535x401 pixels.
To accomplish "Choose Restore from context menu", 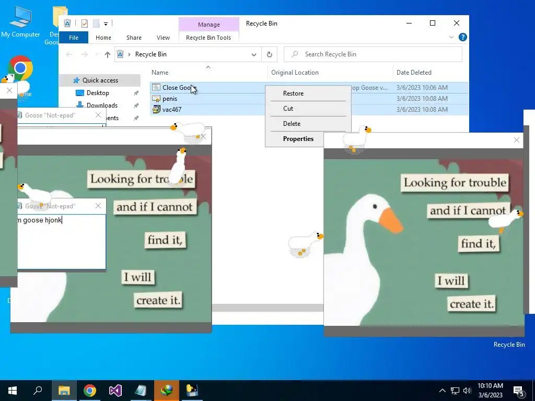I will pos(293,93).
